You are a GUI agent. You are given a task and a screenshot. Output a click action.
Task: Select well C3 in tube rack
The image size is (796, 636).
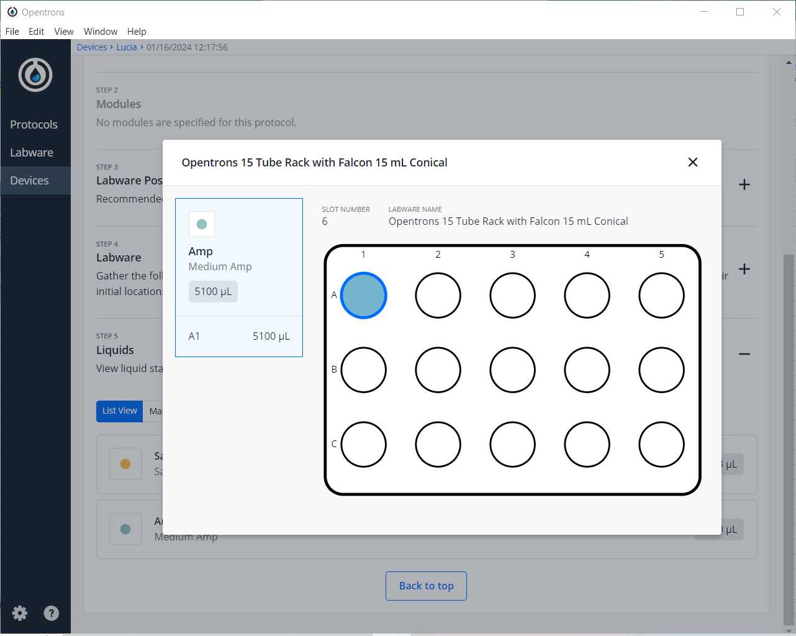click(x=513, y=445)
